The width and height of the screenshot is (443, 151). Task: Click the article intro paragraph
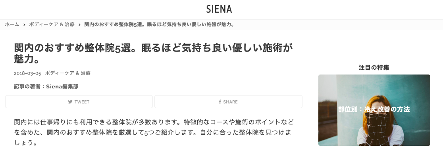154,132
